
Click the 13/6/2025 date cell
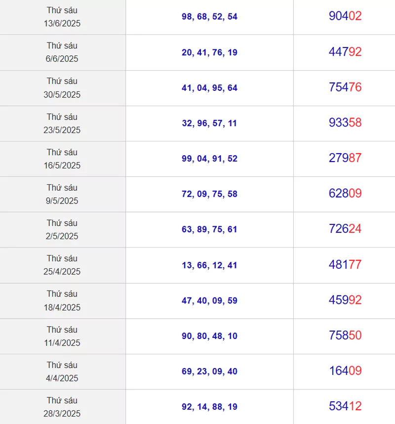click(62, 17)
